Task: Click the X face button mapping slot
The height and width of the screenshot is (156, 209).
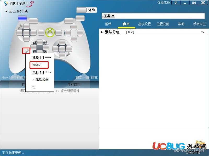Action: point(68,33)
